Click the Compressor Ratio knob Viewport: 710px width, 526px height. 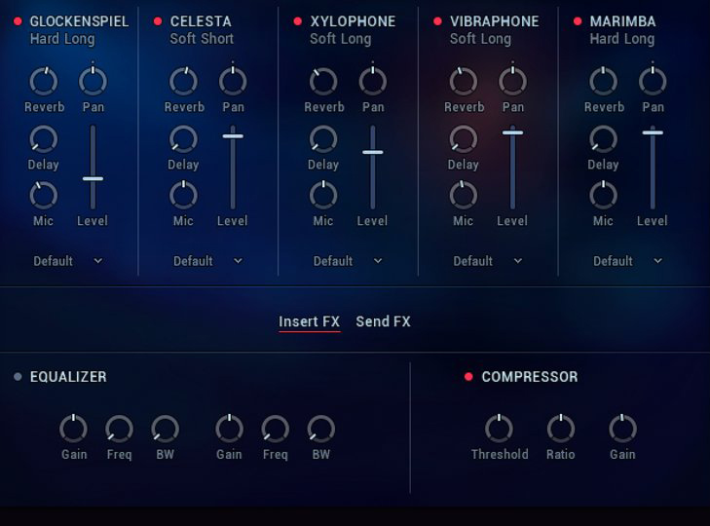(x=561, y=429)
